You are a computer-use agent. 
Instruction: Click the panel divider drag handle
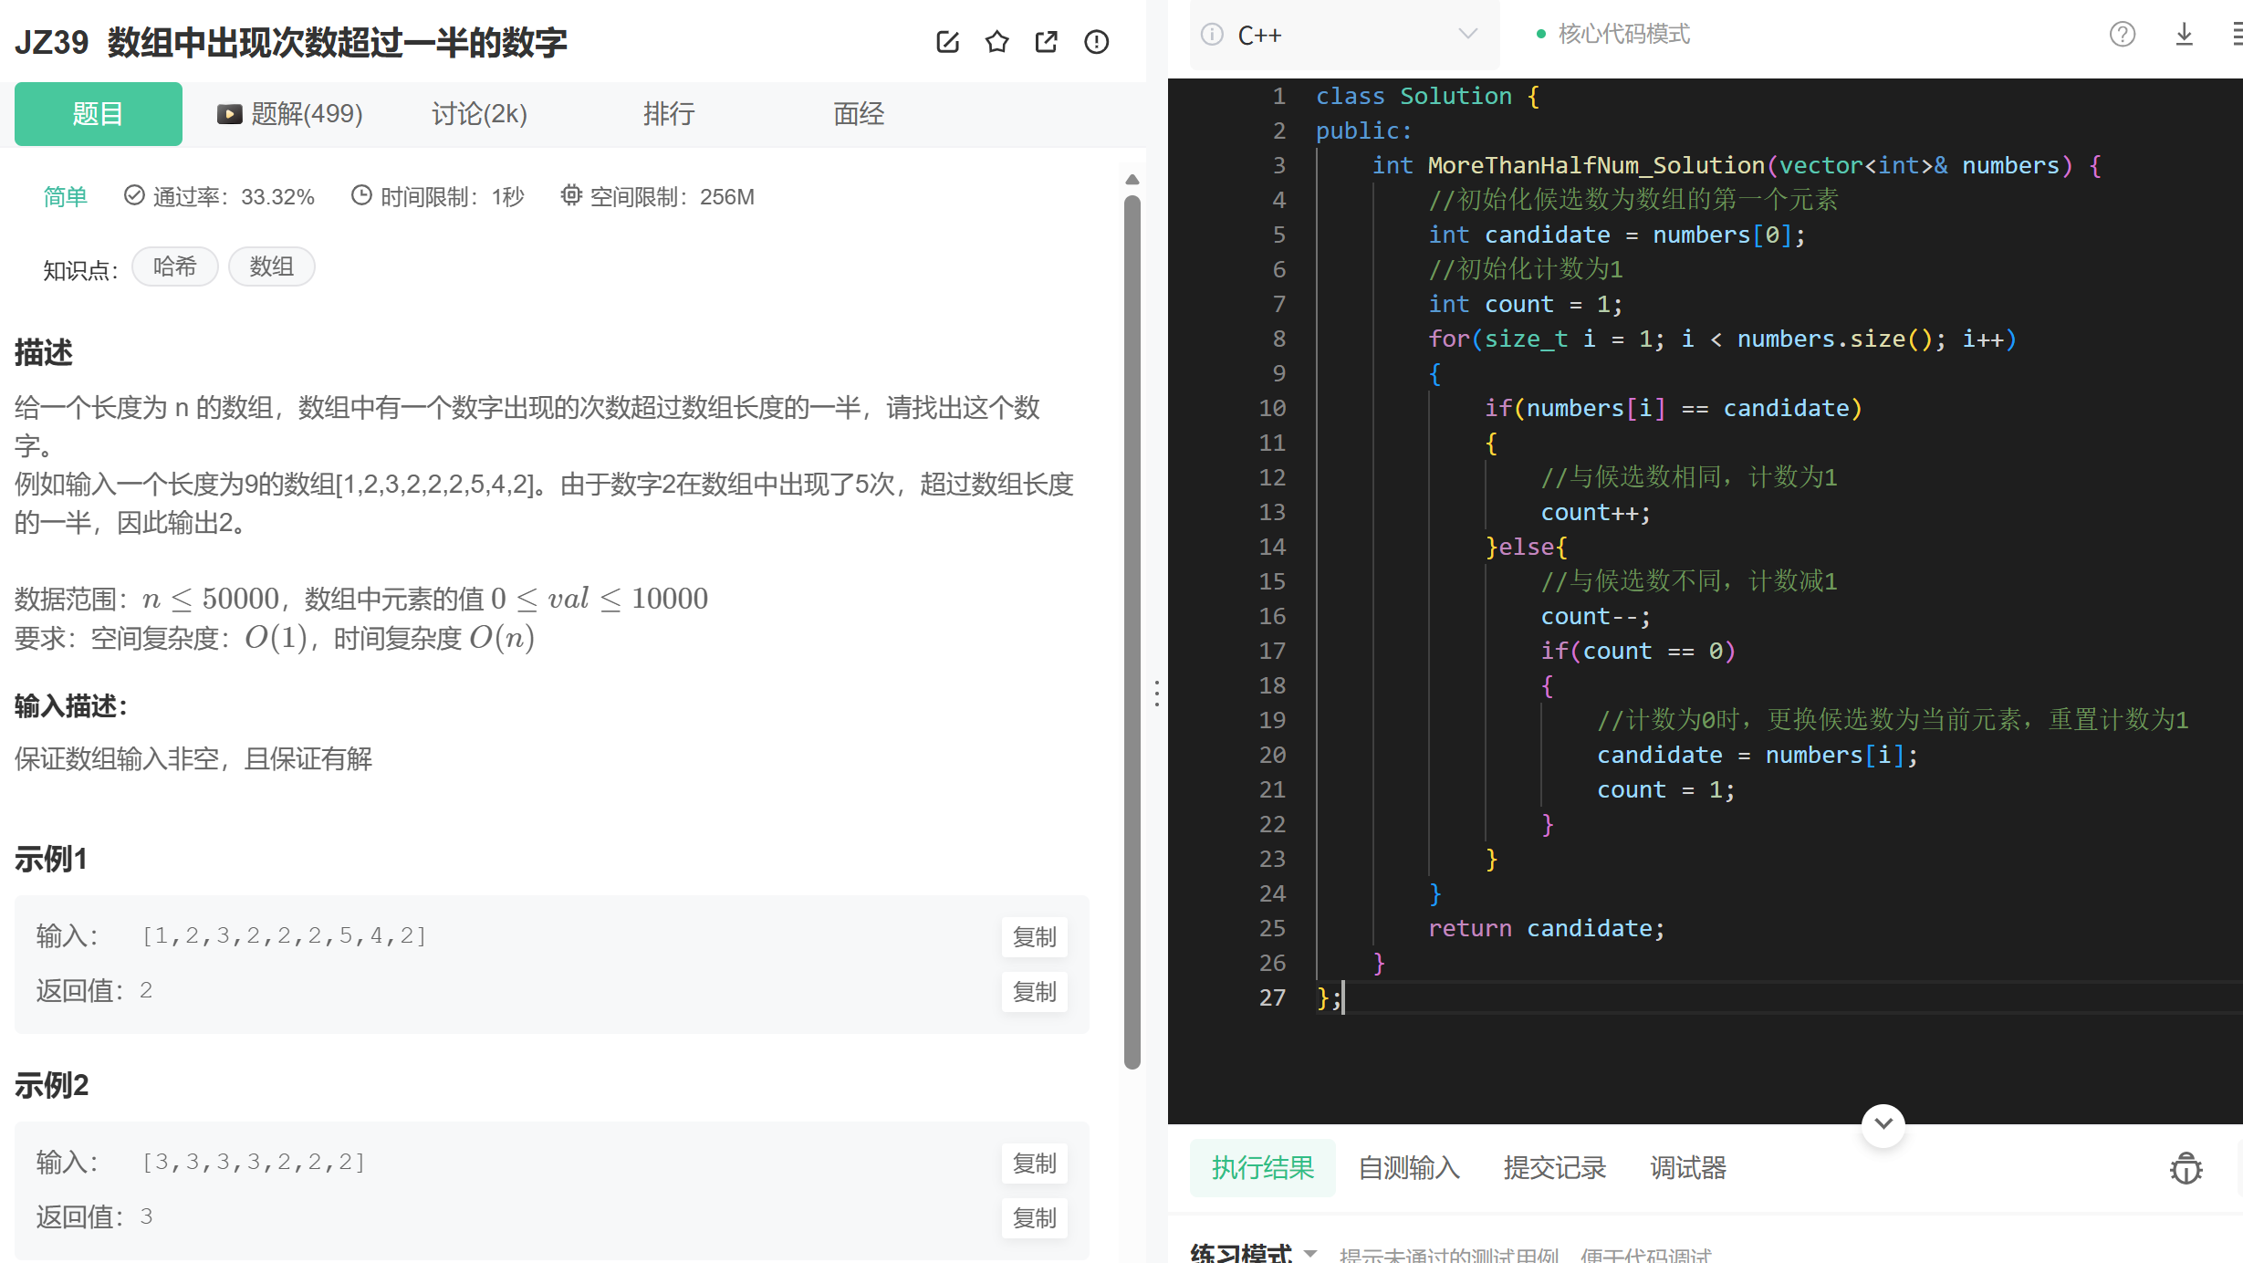pyautogui.click(x=1156, y=694)
